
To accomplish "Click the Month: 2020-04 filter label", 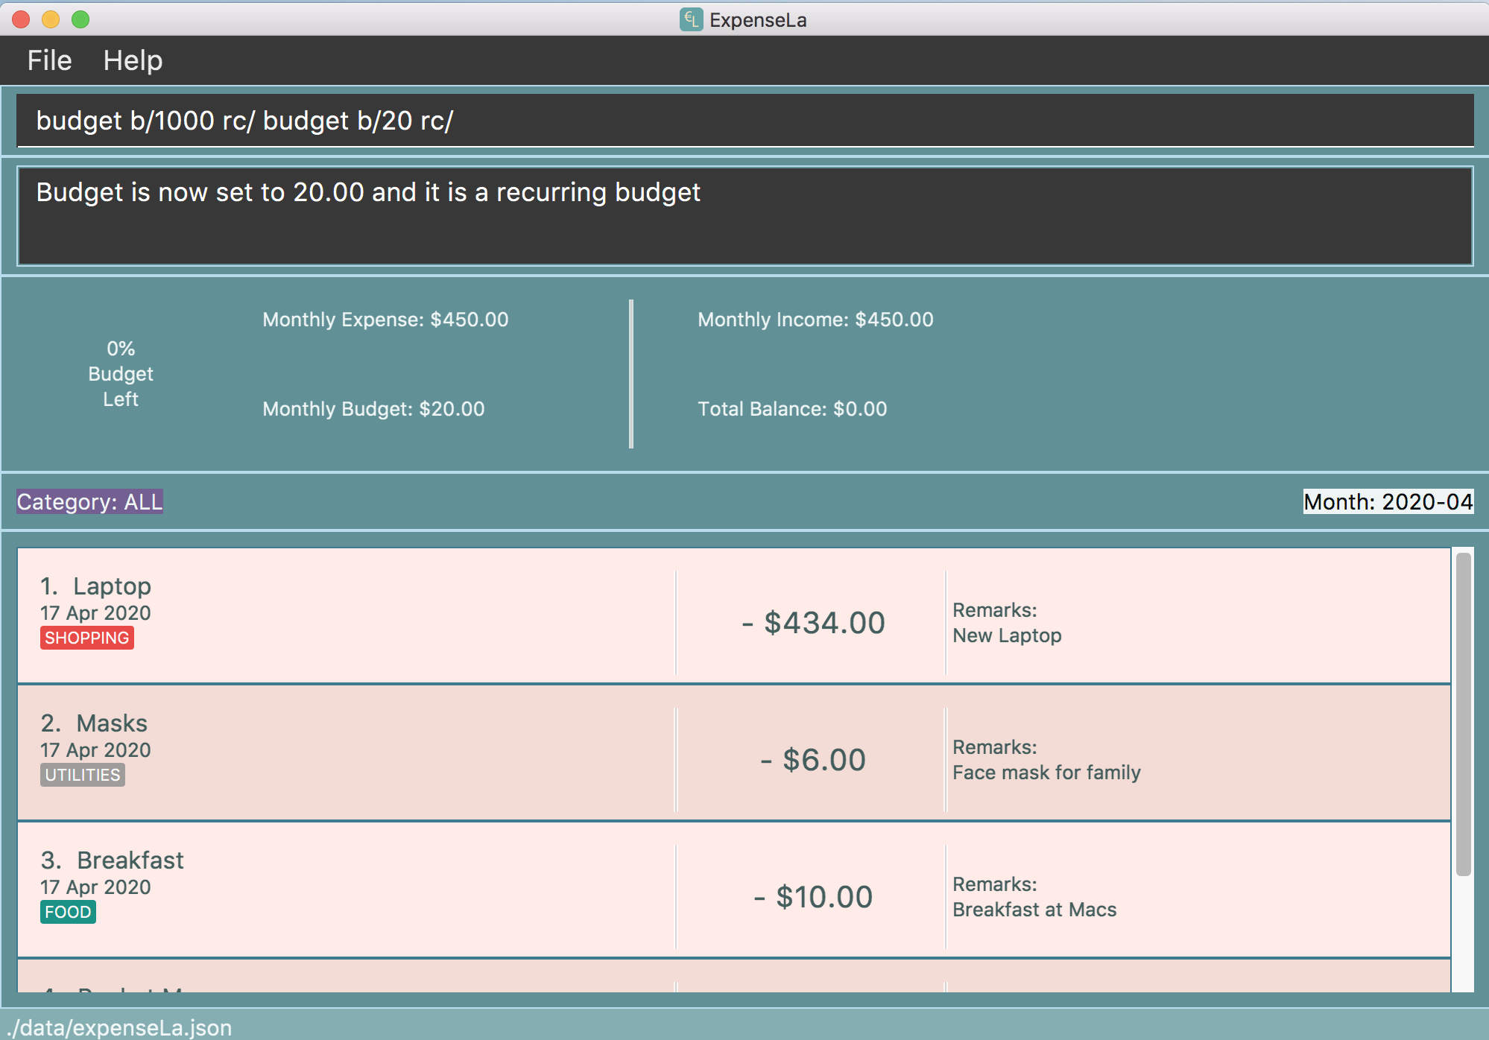I will pos(1388,502).
